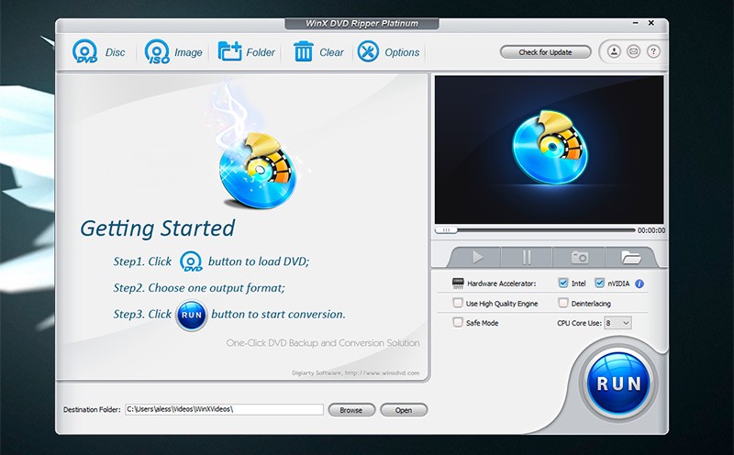Enable Deinterlacing checkbox

(x=563, y=303)
